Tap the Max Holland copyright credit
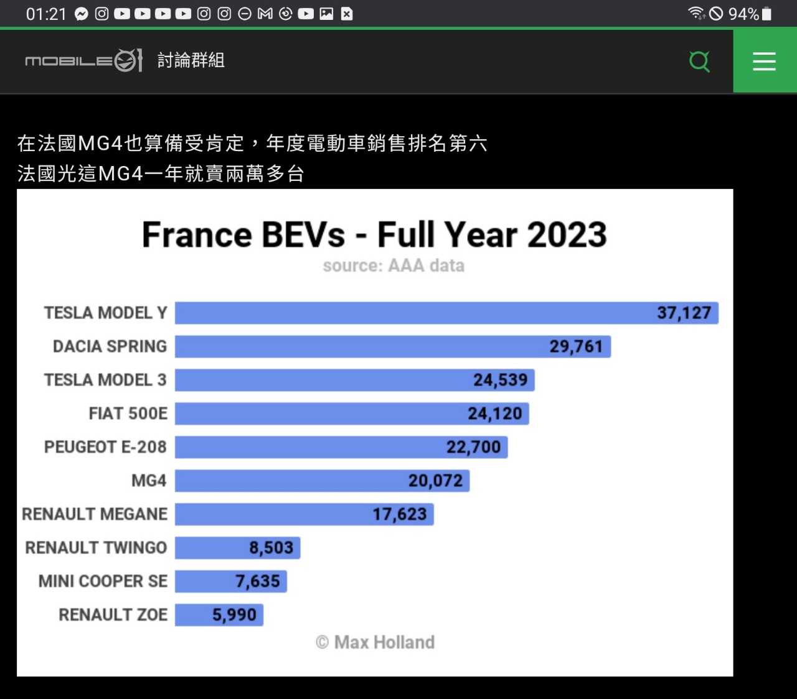 [375, 642]
